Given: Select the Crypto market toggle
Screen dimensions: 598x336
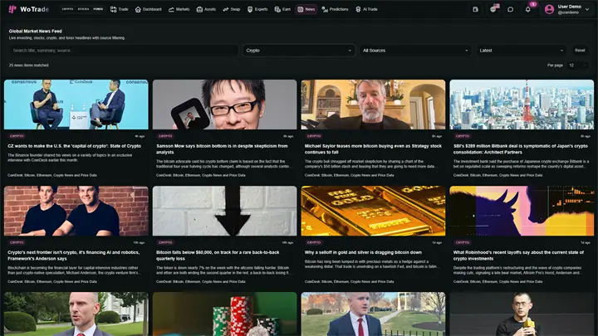Looking at the screenshot, I should (67, 9).
